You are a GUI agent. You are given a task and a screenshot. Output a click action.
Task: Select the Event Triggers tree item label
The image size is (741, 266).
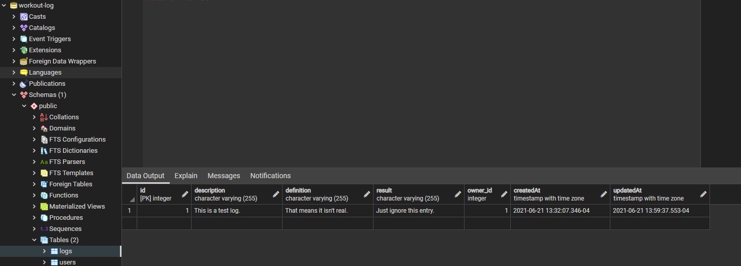click(x=50, y=39)
